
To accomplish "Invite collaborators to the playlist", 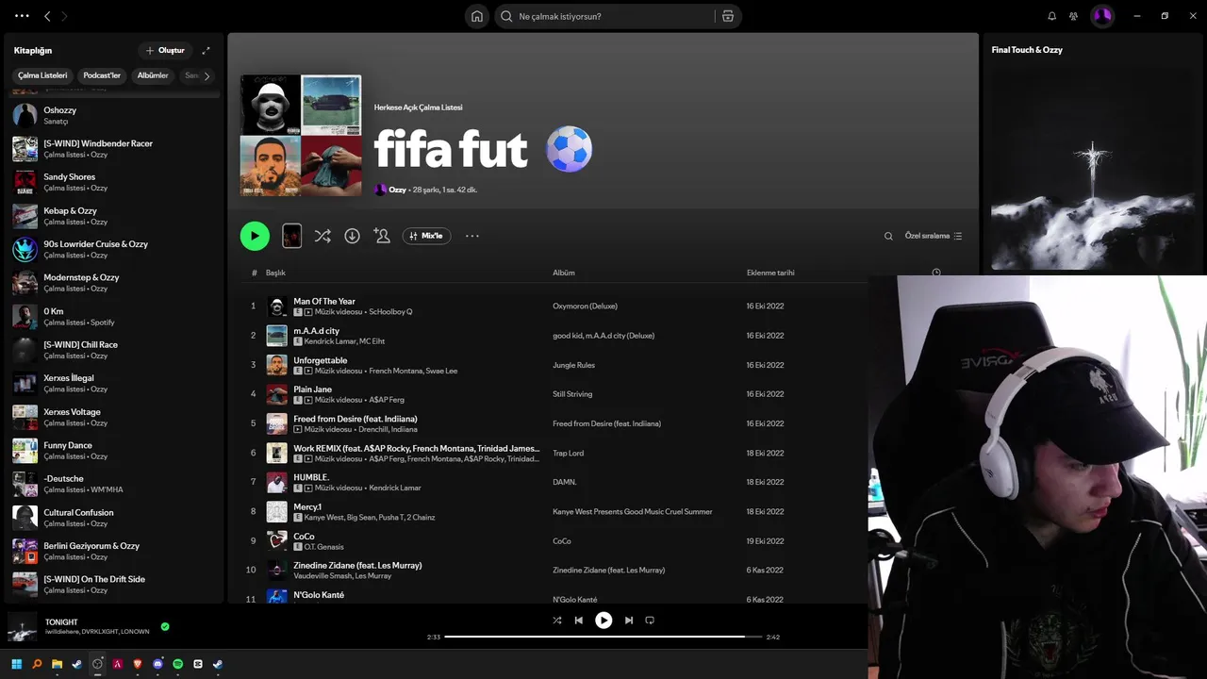I will coord(382,236).
